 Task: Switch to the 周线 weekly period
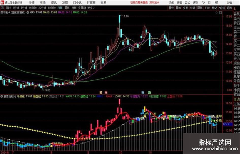pyautogui.click(x=67, y=8)
